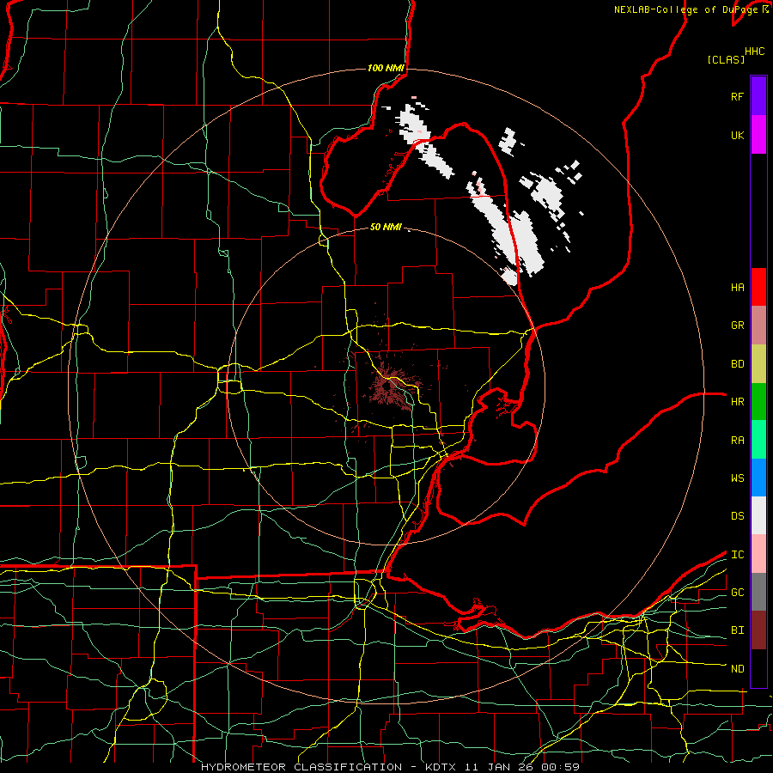Click the HYDROMETEOR CLASSIFICATION title text

(x=301, y=767)
